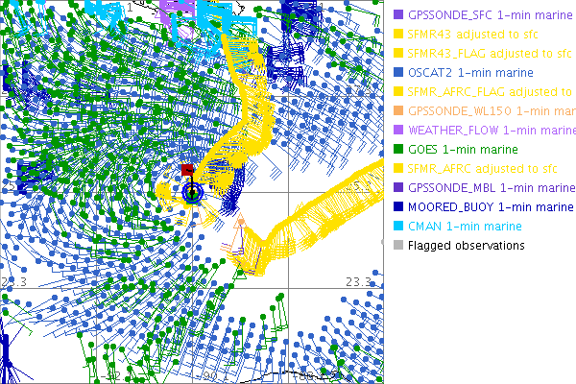Screen dimensions: 576x384
Task: Select the 'Flagged observations' legend label
Action: (466, 246)
